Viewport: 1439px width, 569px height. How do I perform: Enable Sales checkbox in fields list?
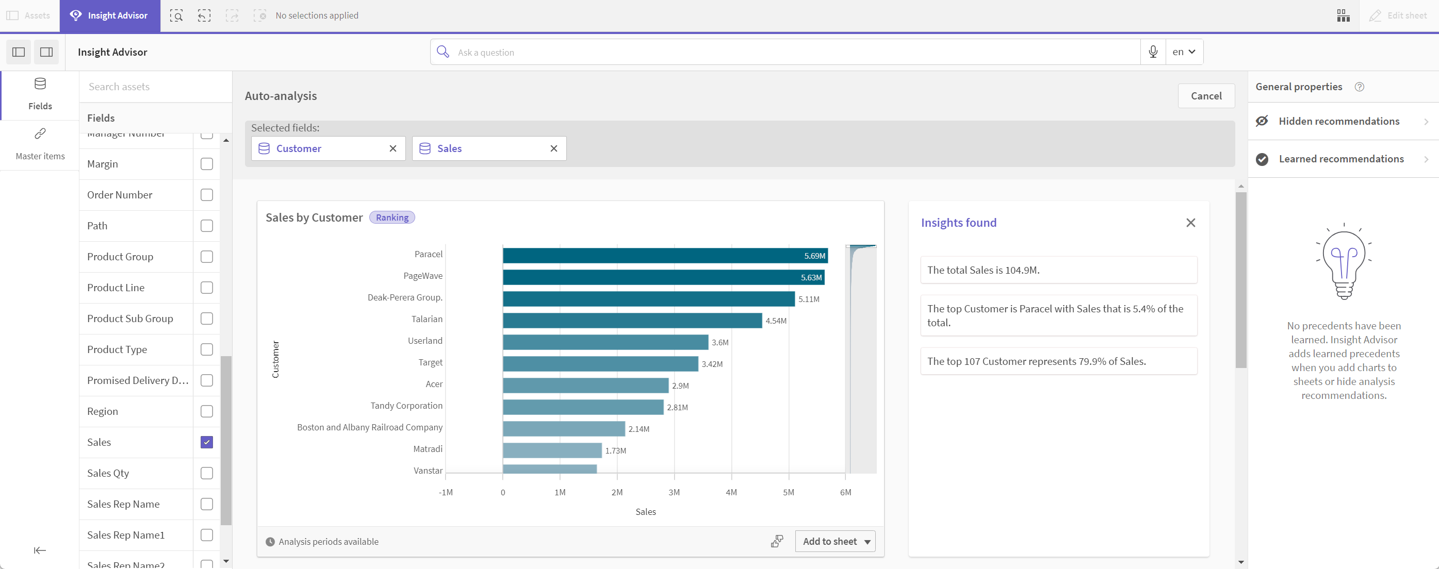click(206, 441)
